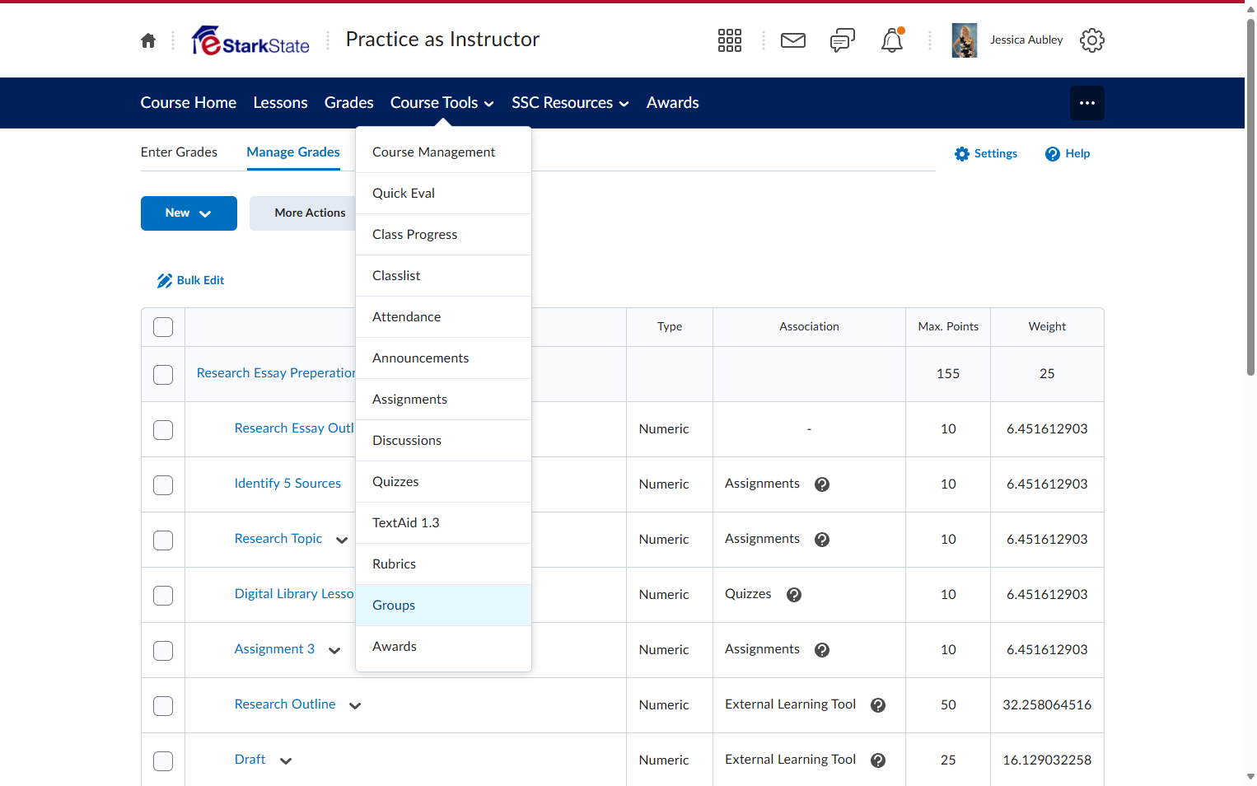The image size is (1257, 786).
Task: Click the Stark State logo
Action: 250,40
